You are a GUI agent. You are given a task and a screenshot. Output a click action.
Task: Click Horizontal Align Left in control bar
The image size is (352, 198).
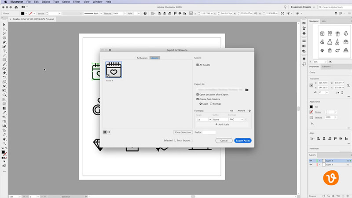click(160, 14)
